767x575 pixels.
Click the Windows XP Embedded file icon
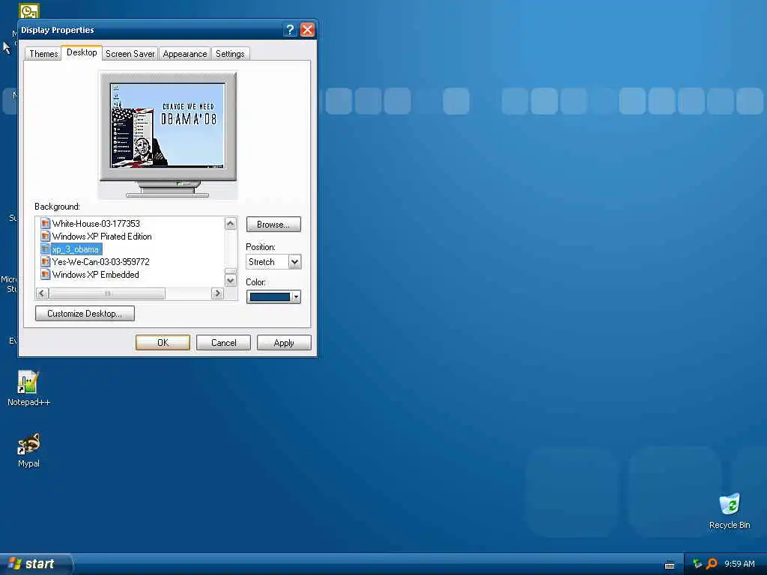coord(46,274)
